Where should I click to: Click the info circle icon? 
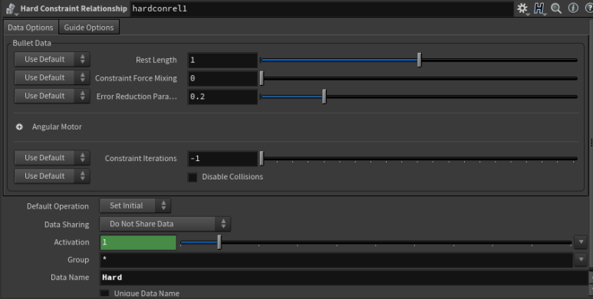tap(573, 8)
